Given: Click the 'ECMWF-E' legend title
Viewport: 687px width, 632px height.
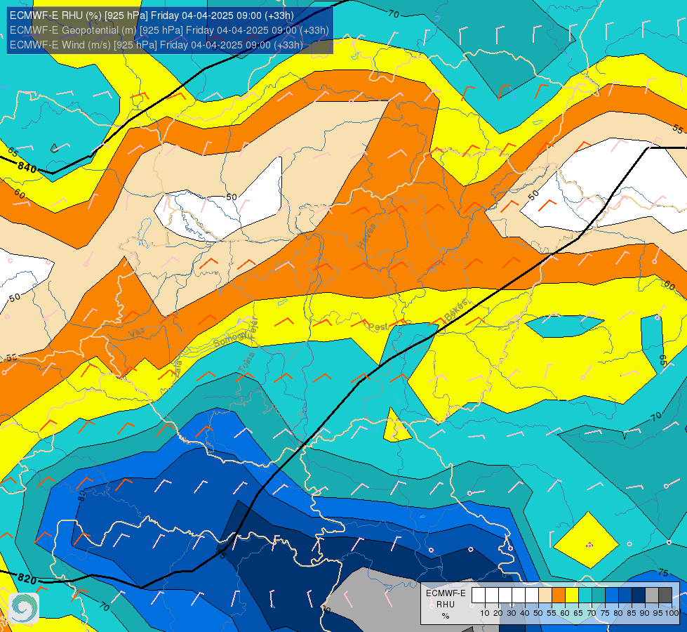Looking at the screenshot, I should point(446,593).
